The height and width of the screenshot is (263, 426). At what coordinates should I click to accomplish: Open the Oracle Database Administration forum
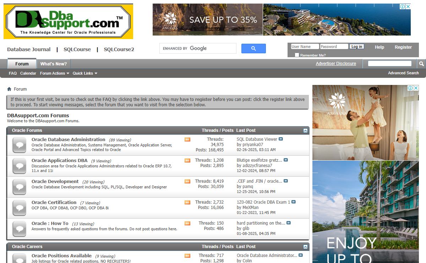[69, 140]
